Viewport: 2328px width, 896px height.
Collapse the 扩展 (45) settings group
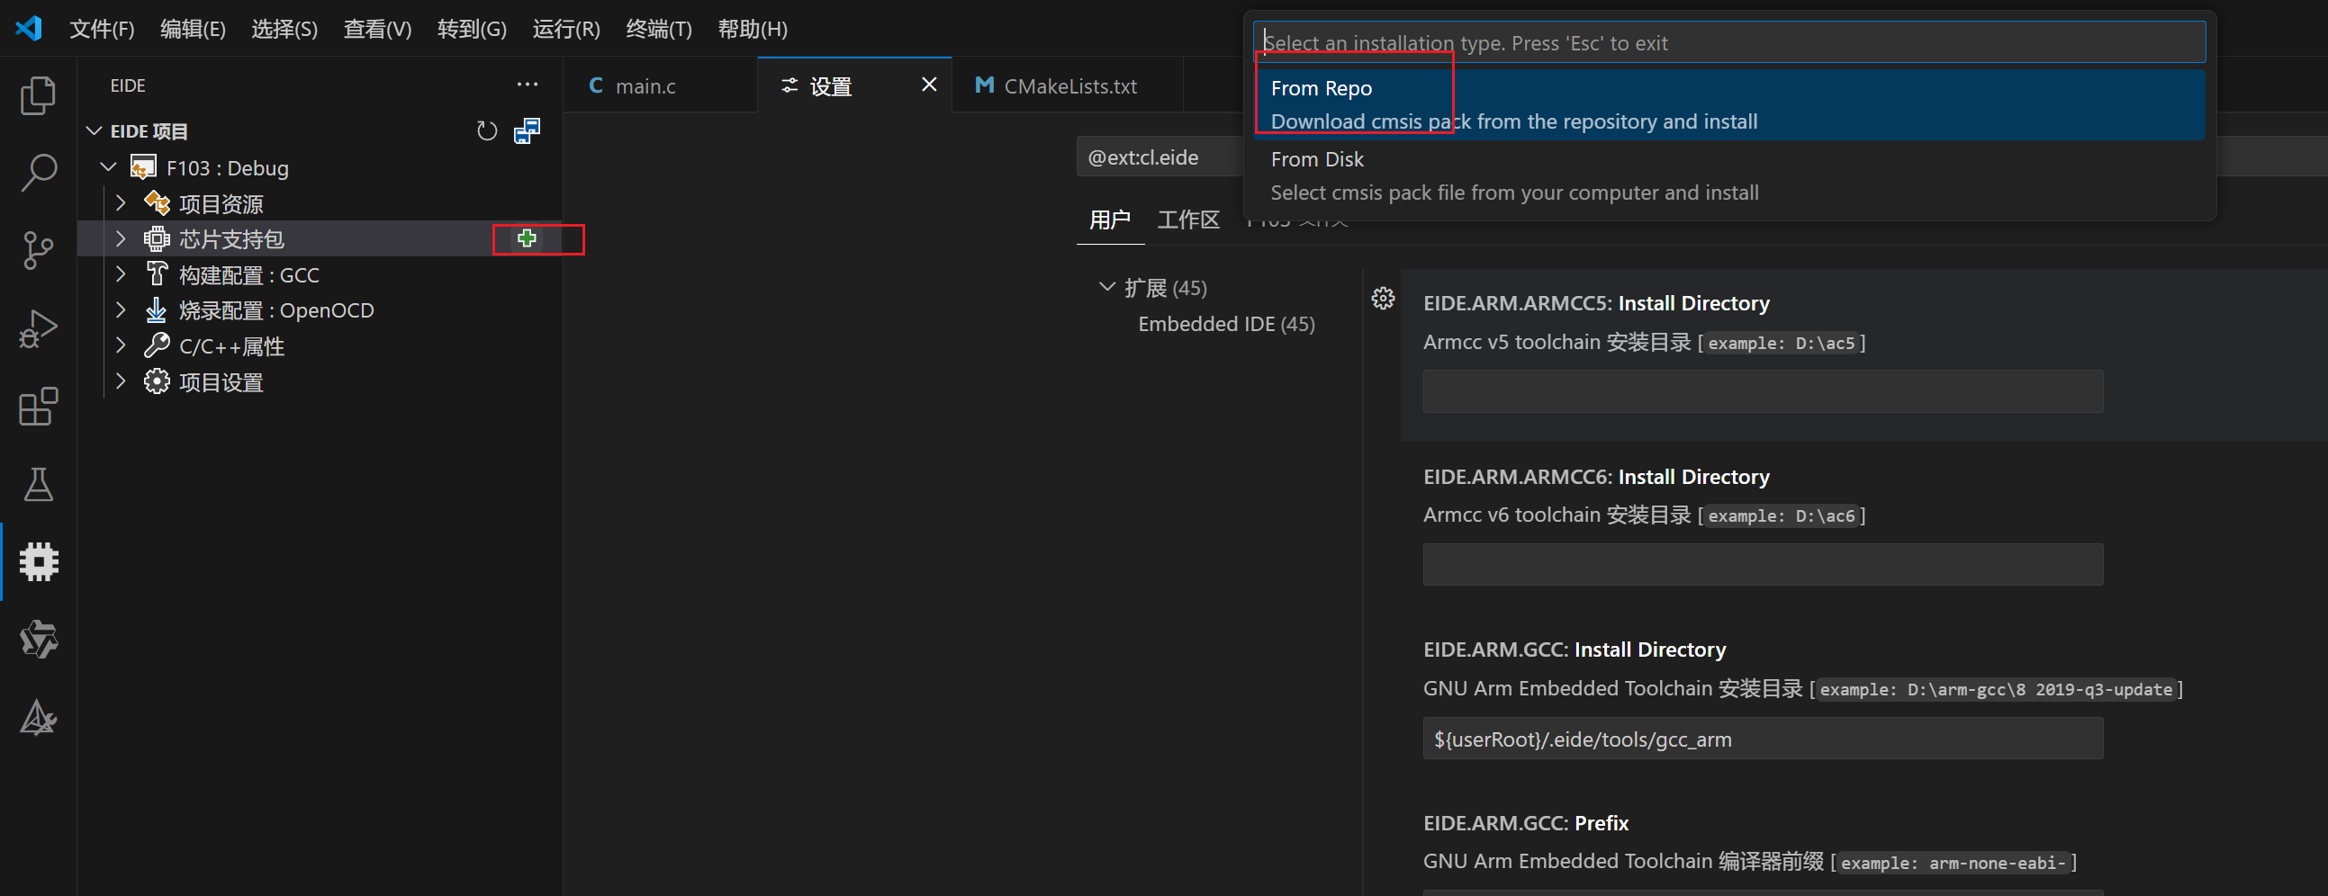click(1107, 287)
